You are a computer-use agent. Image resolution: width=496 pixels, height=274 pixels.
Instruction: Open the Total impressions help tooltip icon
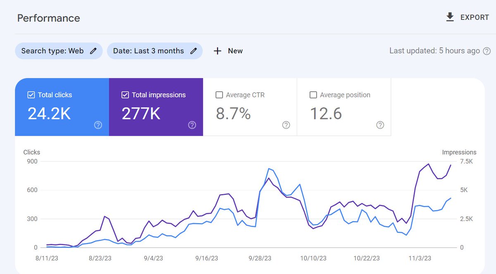(x=192, y=125)
